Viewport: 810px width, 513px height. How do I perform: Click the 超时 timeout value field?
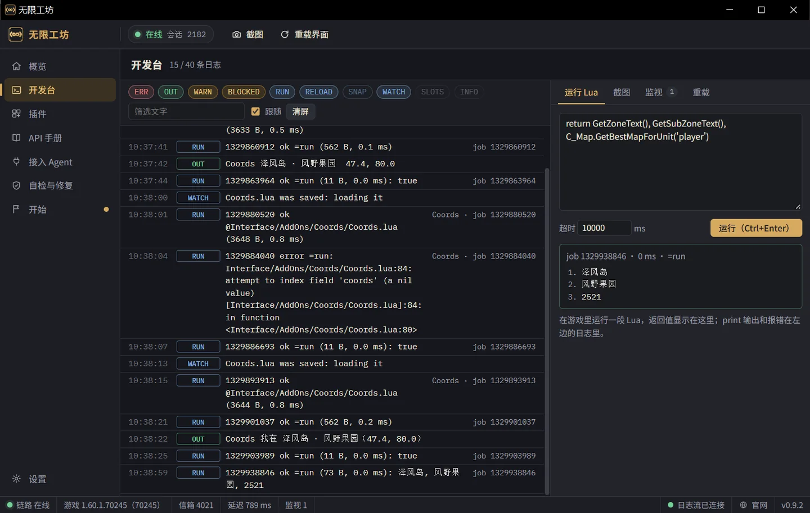click(x=604, y=228)
